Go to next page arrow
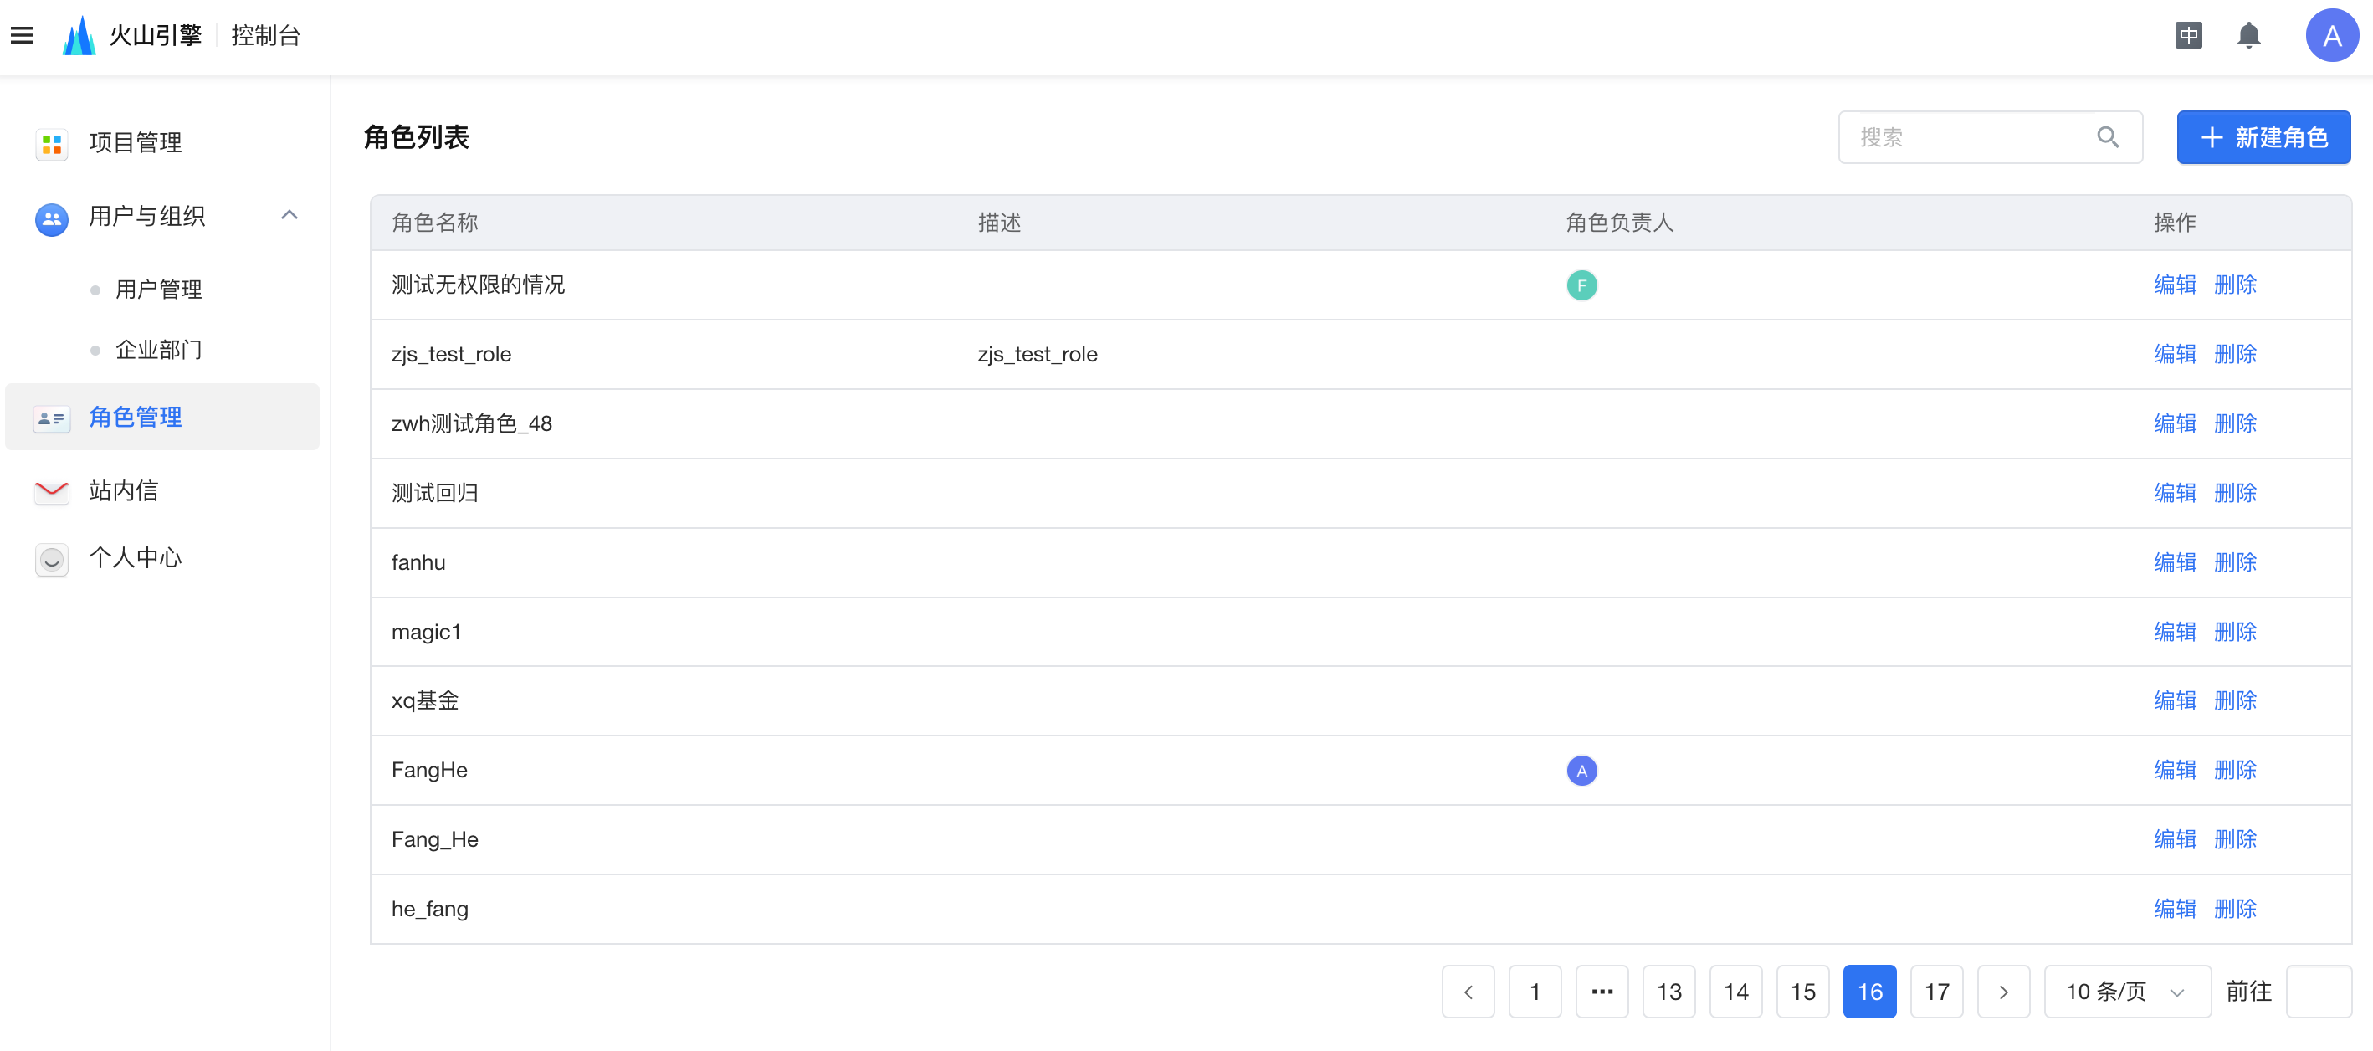2373x1051 pixels. (2004, 991)
